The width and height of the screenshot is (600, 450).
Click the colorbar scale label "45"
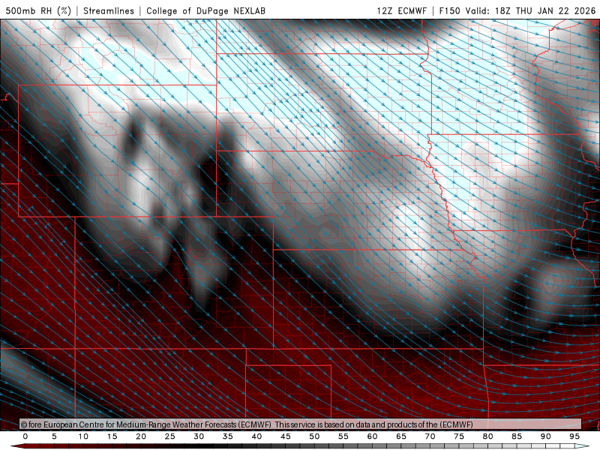(x=286, y=436)
